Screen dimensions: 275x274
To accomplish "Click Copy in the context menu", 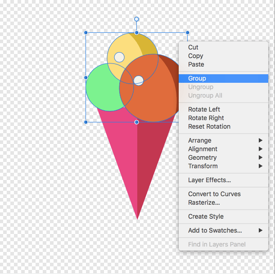I will pyautogui.click(x=195, y=56).
